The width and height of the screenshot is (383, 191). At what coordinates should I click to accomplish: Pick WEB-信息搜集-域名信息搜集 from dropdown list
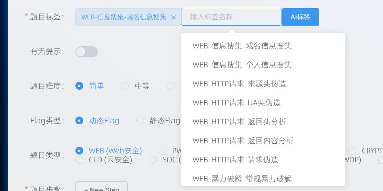[x=242, y=46]
